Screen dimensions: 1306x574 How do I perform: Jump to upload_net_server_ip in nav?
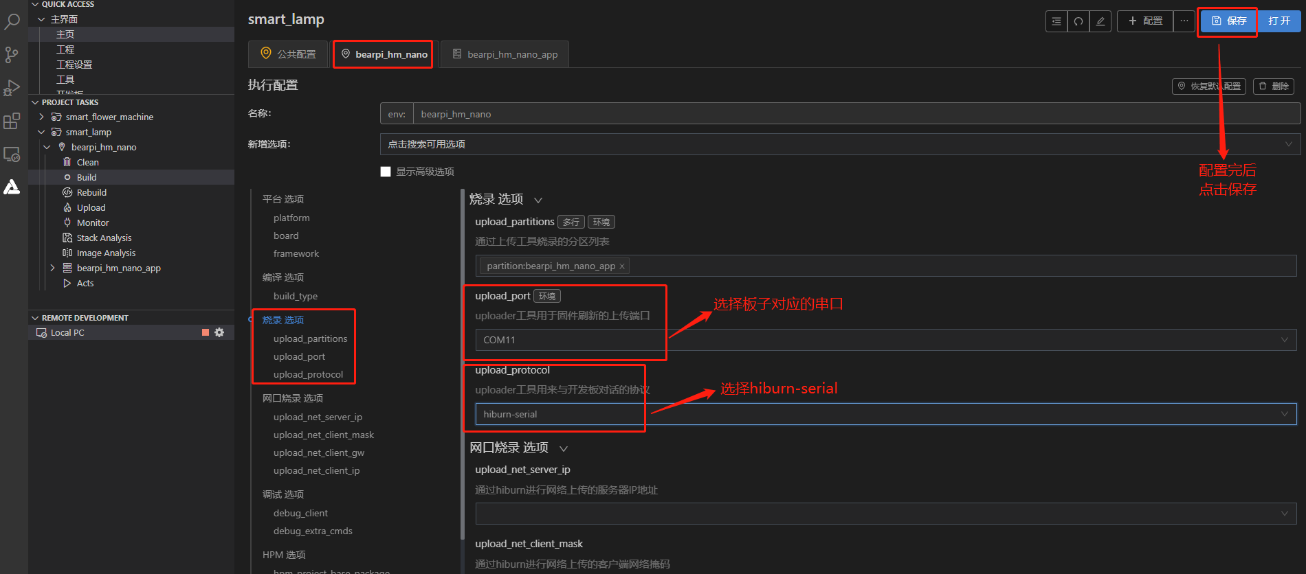[318, 417]
